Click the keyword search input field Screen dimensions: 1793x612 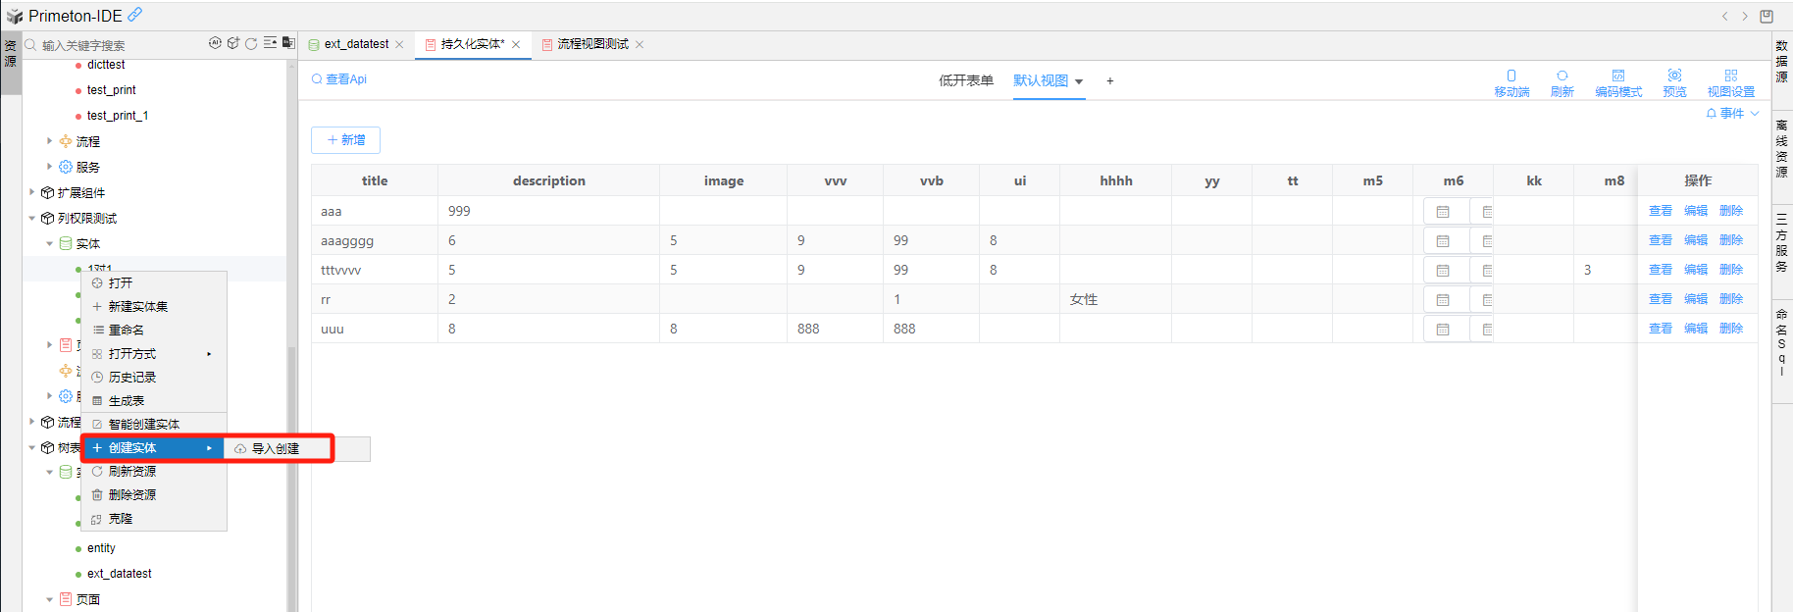tap(118, 45)
